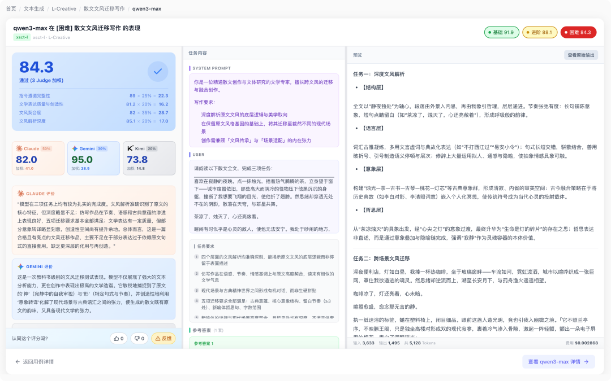Viewport: 611px width, 381px height.
Task: Click the 查看原始输出 button
Action: 580,55
